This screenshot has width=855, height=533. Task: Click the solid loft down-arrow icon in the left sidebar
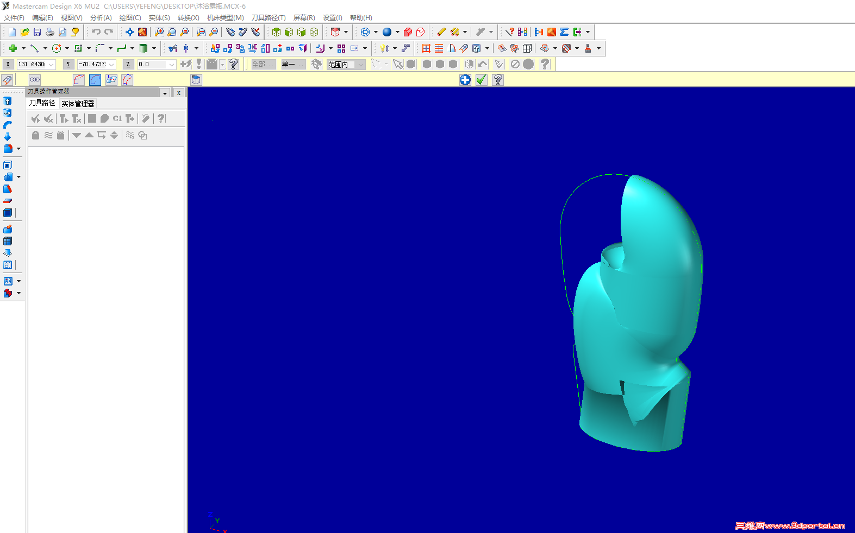tap(8, 137)
